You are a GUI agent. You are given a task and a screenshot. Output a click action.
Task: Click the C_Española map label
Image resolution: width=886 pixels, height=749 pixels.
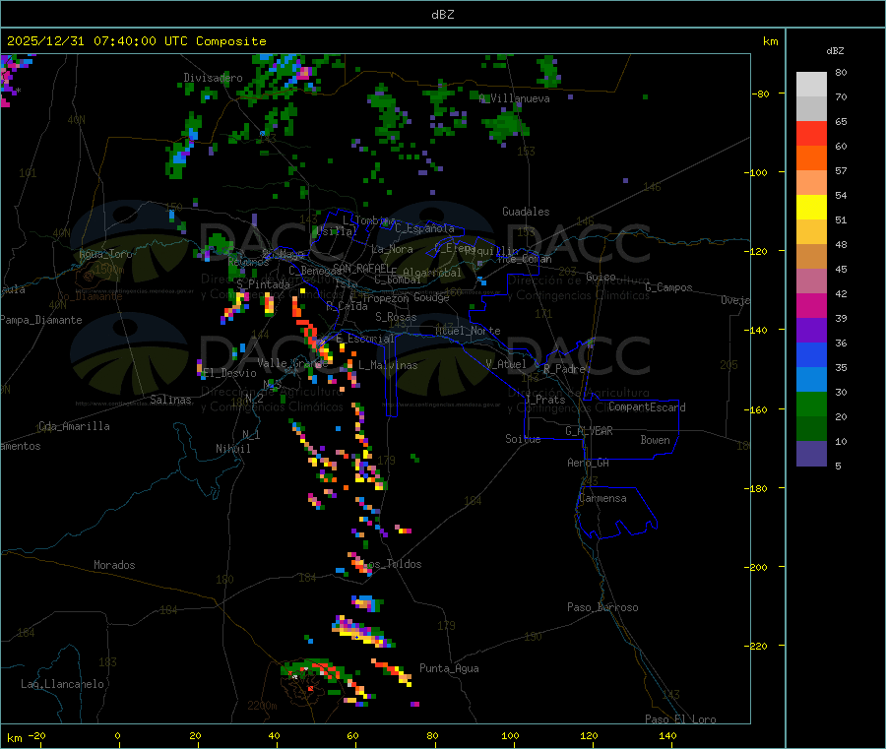[x=424, y=228]
